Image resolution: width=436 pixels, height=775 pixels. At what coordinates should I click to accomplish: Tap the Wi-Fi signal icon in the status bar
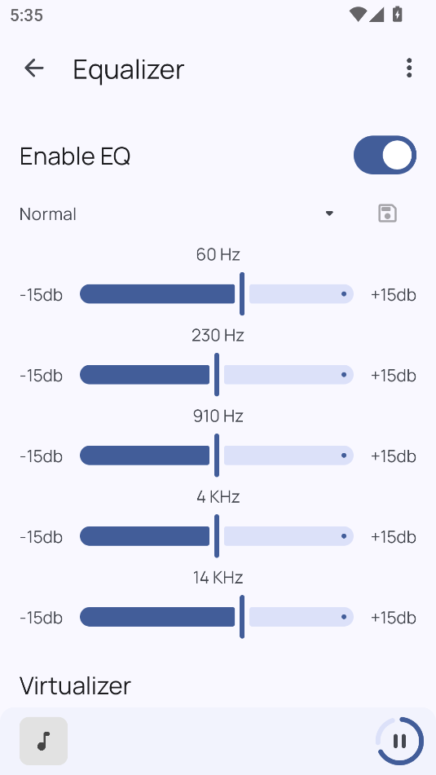coord(357,15)
